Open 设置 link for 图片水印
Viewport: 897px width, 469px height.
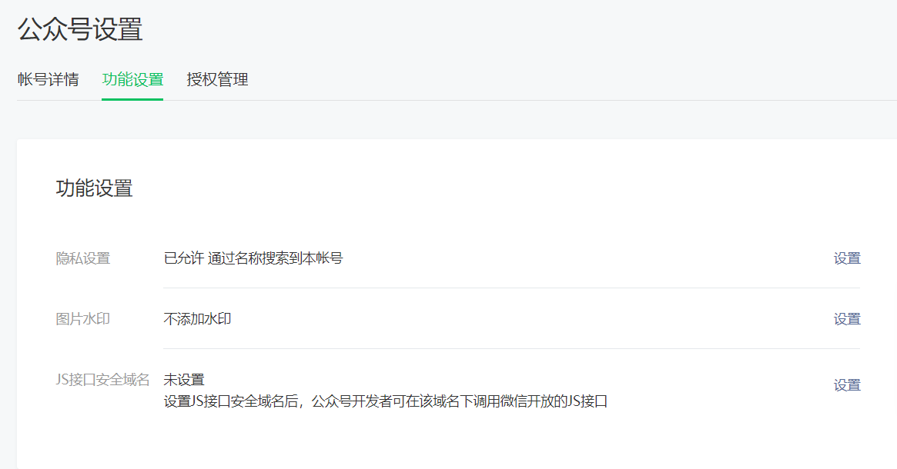point(847,319)
